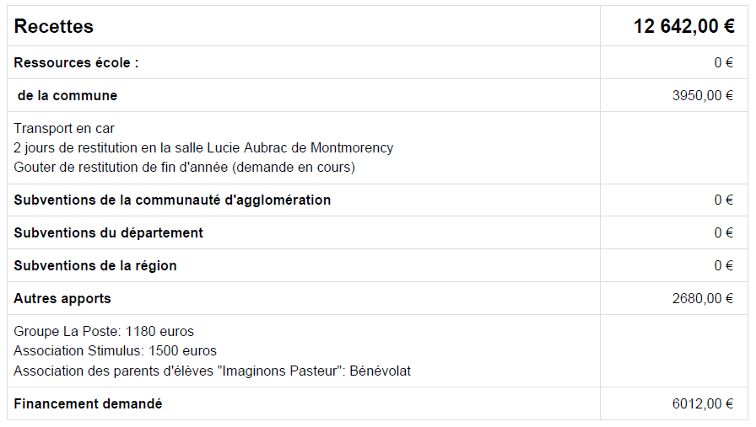Click the communauté d'agglomération 0 € amount
756x427 pixels.
click(x=724, y=200)
